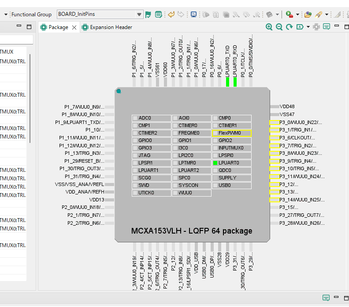
Task: Click the LPUART0_TXD pin label
Action: point(227,61)
